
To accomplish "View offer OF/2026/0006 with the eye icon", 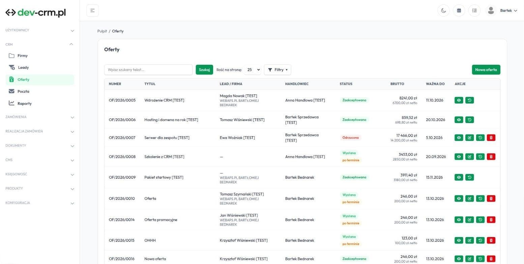I will pos(459,120).
